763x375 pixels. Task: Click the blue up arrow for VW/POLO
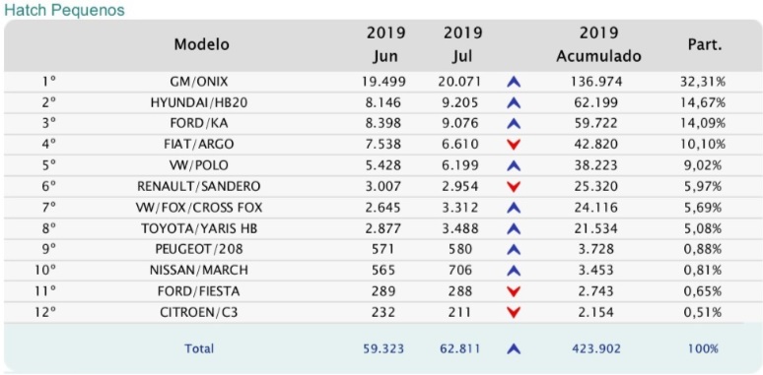pos(514,165)
